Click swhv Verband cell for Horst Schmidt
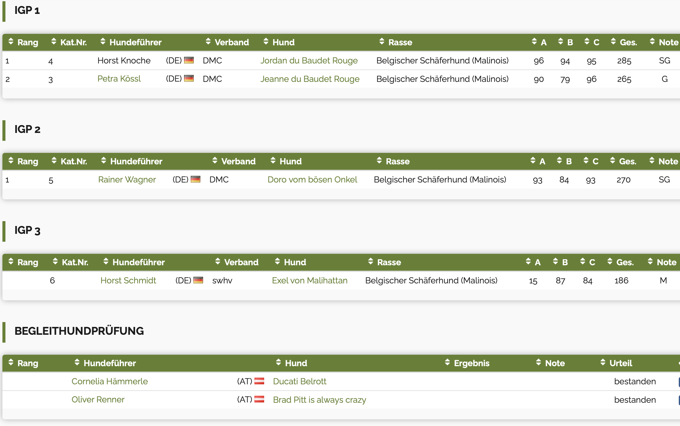The height and width of the screenshot is (426, 680). [222, 281]
